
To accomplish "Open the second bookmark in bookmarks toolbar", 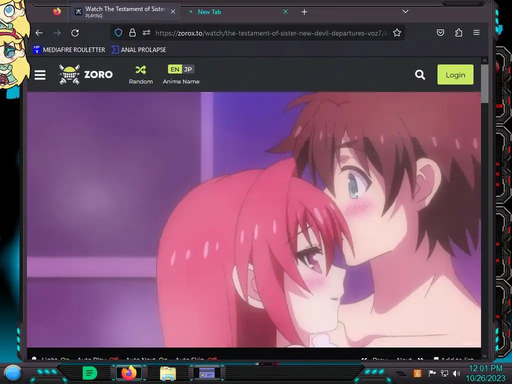I will pyautogui.click(x=139, y=49).
